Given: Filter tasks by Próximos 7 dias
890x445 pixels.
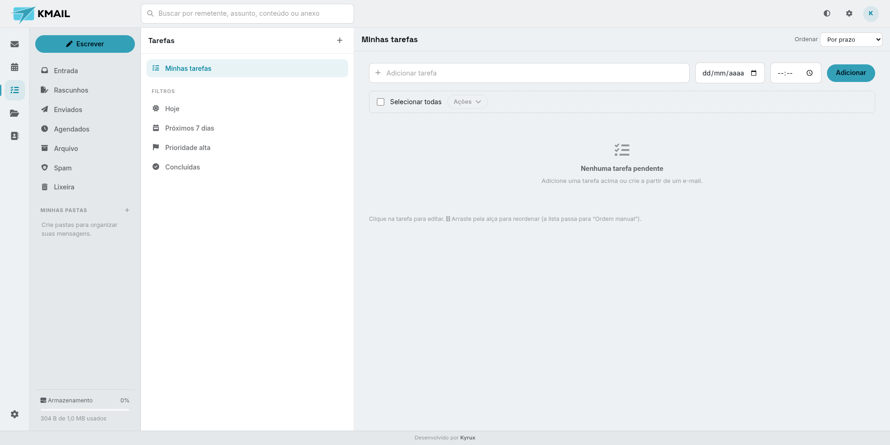Looking at the screenshot, I should tap(247, 128).
